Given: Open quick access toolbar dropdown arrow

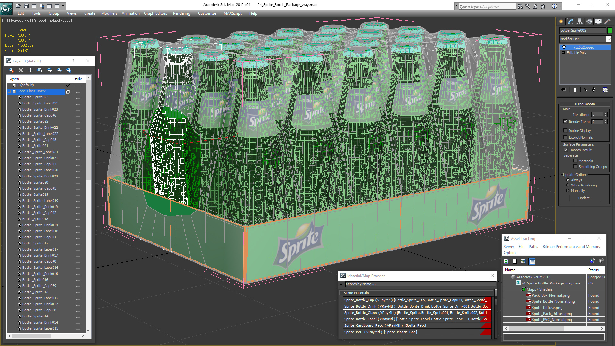Looking at the screenshot, I should [63, 6].
